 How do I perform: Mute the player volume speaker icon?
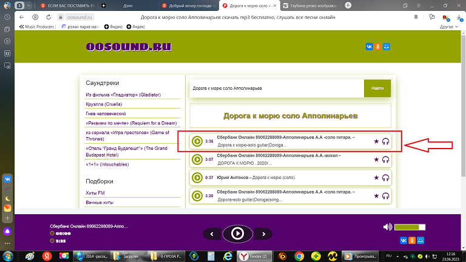tap(388, 227)
